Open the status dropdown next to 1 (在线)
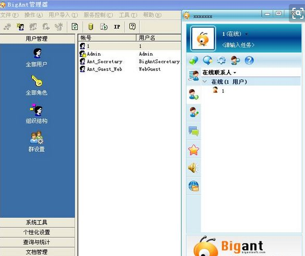 point(247,34)
